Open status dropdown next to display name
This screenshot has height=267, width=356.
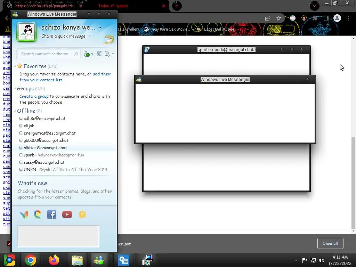point(100,28)
